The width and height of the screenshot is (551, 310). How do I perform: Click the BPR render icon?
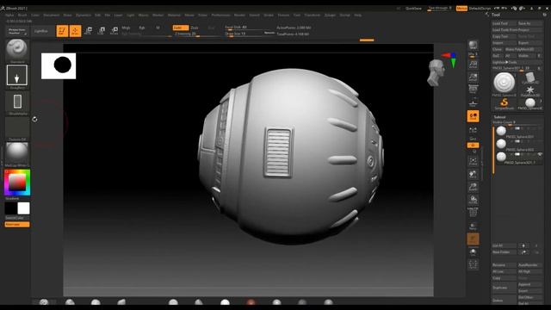473,45
